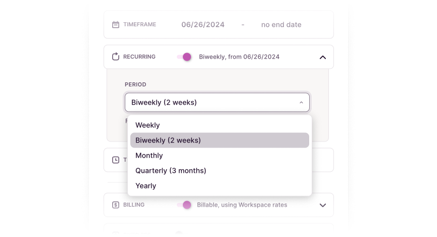
Task: Click 'Biweekly, from 06/26/2024' summary text
Action: pyautogui.click(x=239, y=57)
